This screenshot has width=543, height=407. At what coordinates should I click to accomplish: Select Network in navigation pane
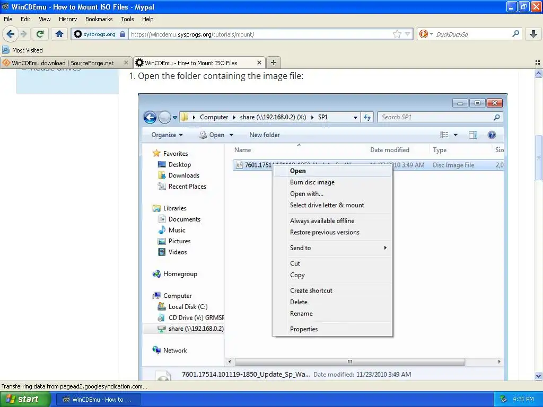click(x=170, y=351)
